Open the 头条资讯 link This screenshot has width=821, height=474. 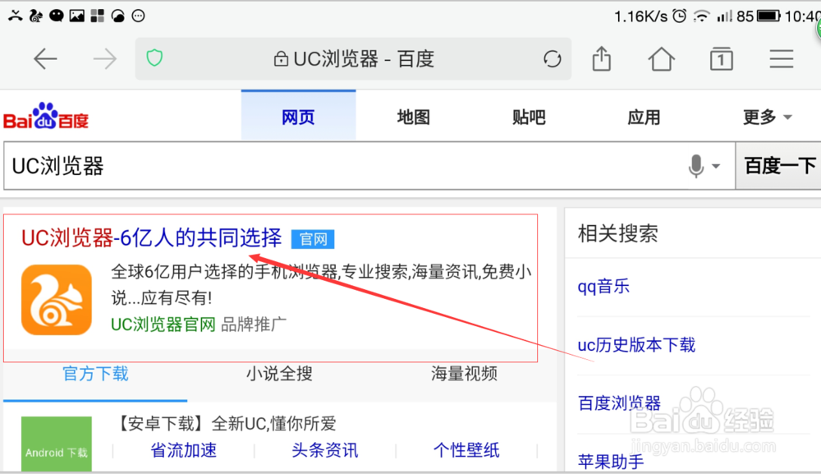(x=324, y=450)
